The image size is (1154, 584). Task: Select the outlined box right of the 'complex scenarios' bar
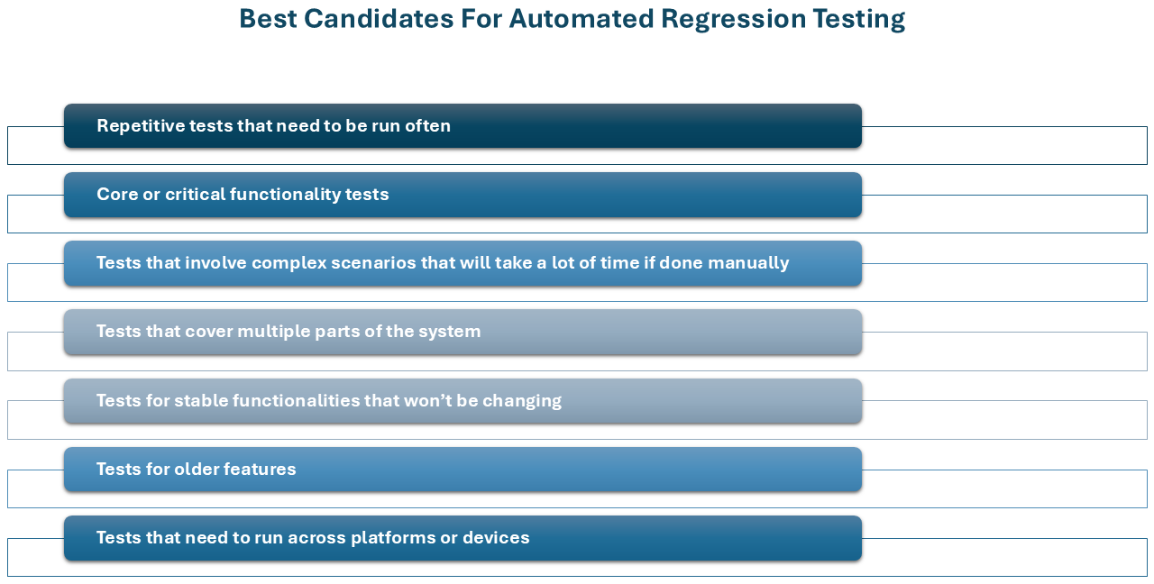point(1004,282)
